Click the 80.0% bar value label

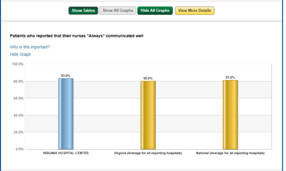148,78
